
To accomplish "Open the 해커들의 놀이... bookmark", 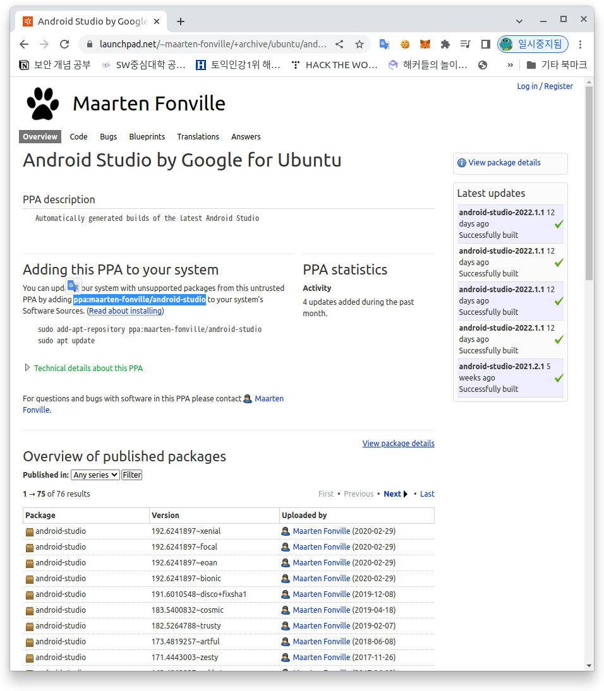I will [428, 65].
